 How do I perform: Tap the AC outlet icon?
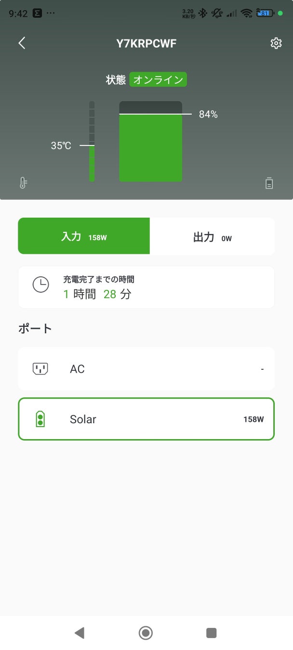pos(40,369)
